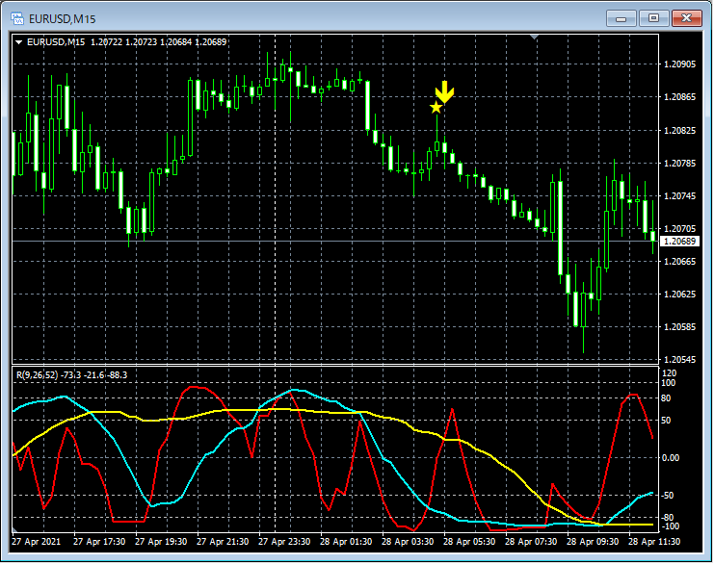Click the 28 Apr 07:30 time label
Screen dimensions: 714x564
coord(531,542)
